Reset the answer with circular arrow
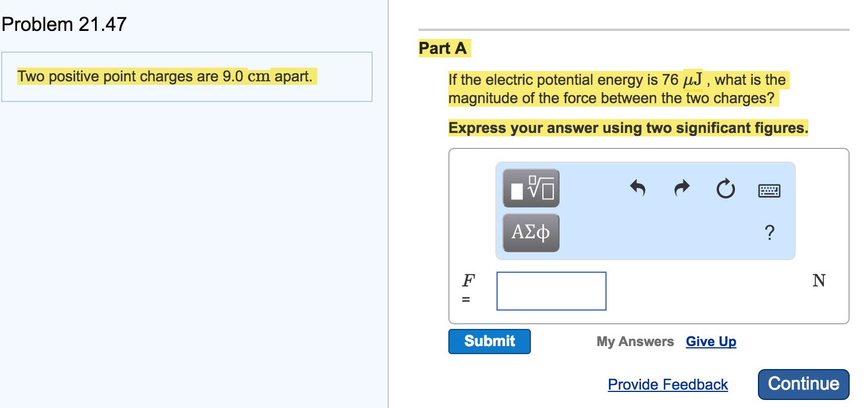 pyautogui.click(x=725, y=188)
